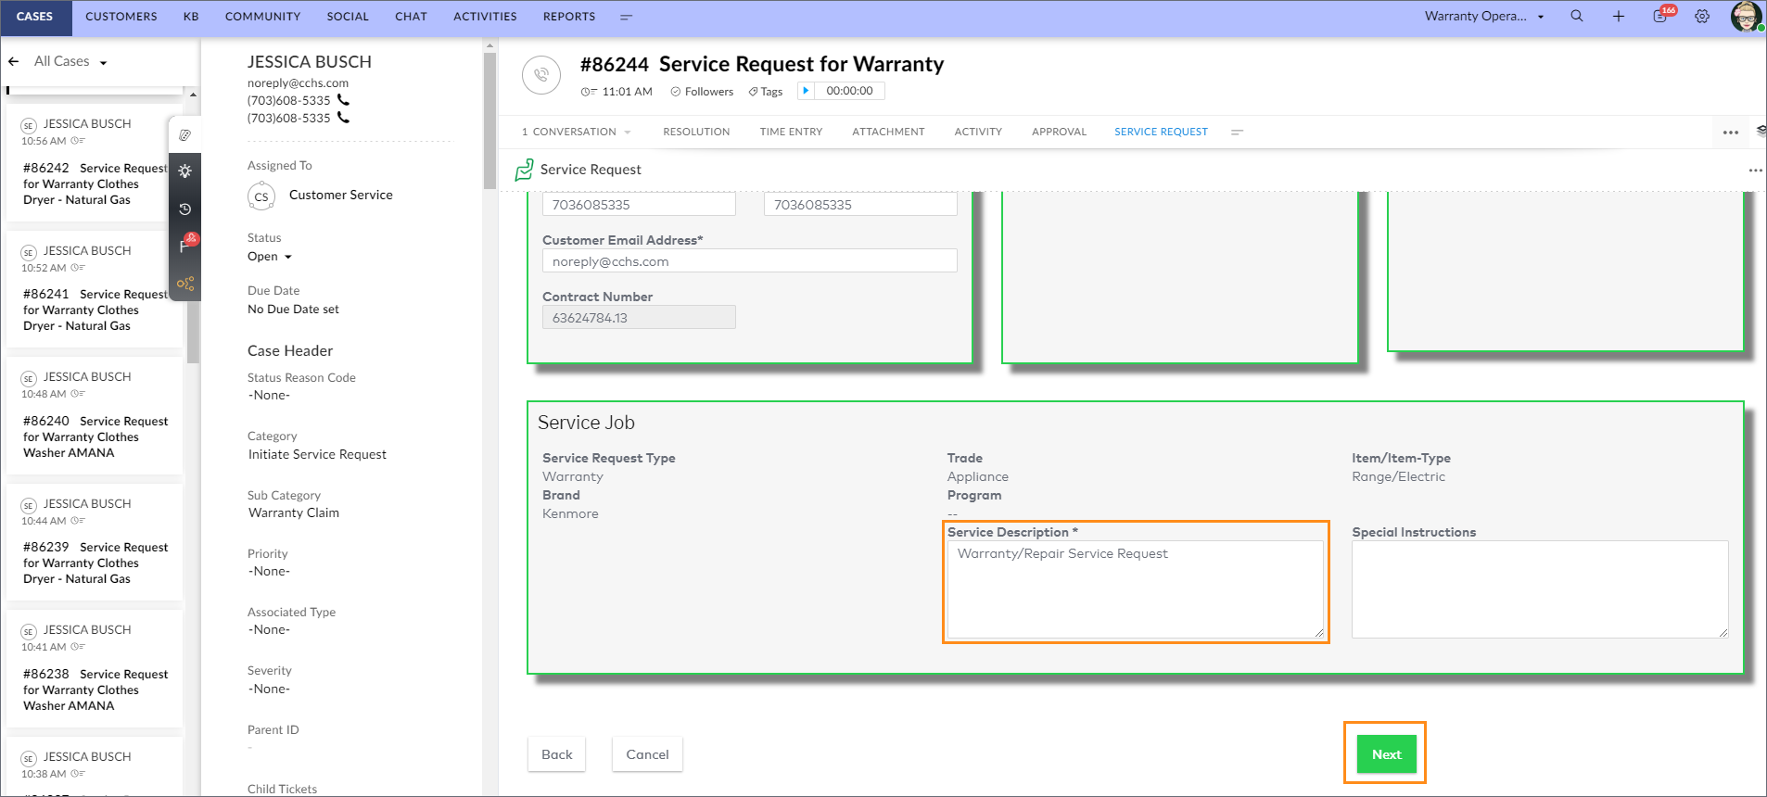1767x797 pixels.
Task: Click the Contract Number field
Action: [639, 318]
